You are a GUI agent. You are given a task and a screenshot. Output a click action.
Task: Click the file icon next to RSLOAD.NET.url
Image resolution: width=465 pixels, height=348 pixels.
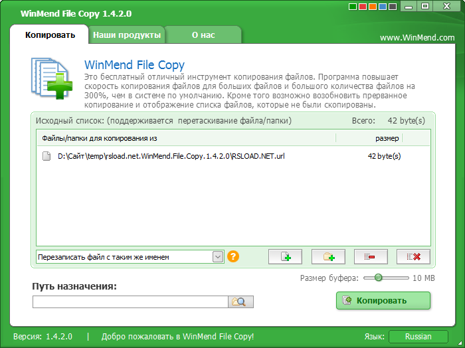click(x=46, y=156)
